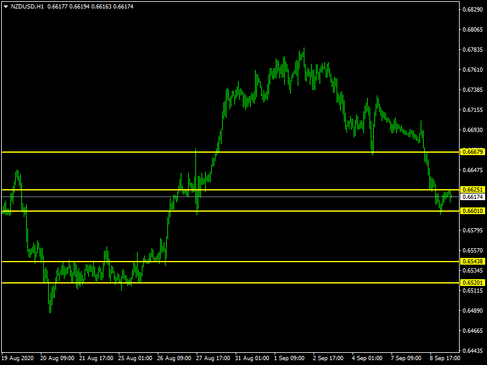Click the 0.66251 yellow price label
Screen dimensions: 487x365
tap(473, 190)
